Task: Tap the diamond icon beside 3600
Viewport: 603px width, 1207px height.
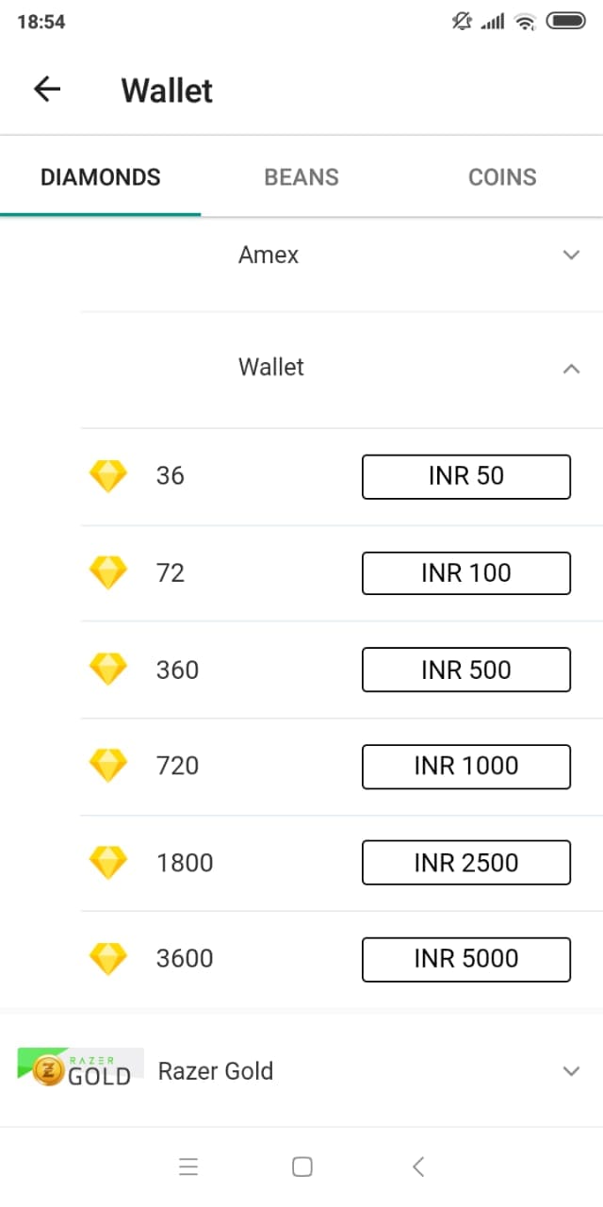Action: [107, 958]
